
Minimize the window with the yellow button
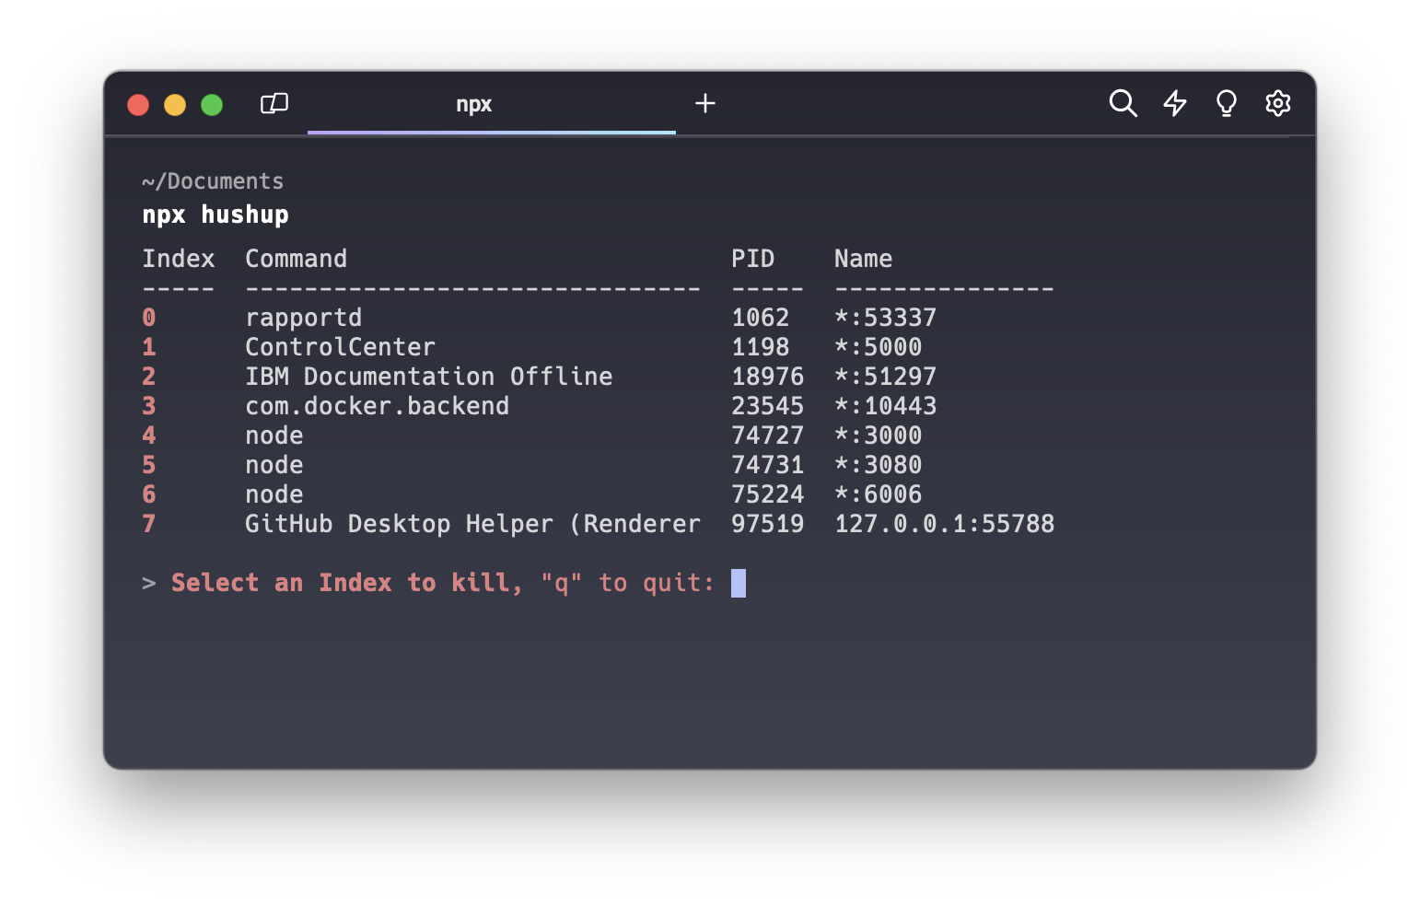point(175,105)
